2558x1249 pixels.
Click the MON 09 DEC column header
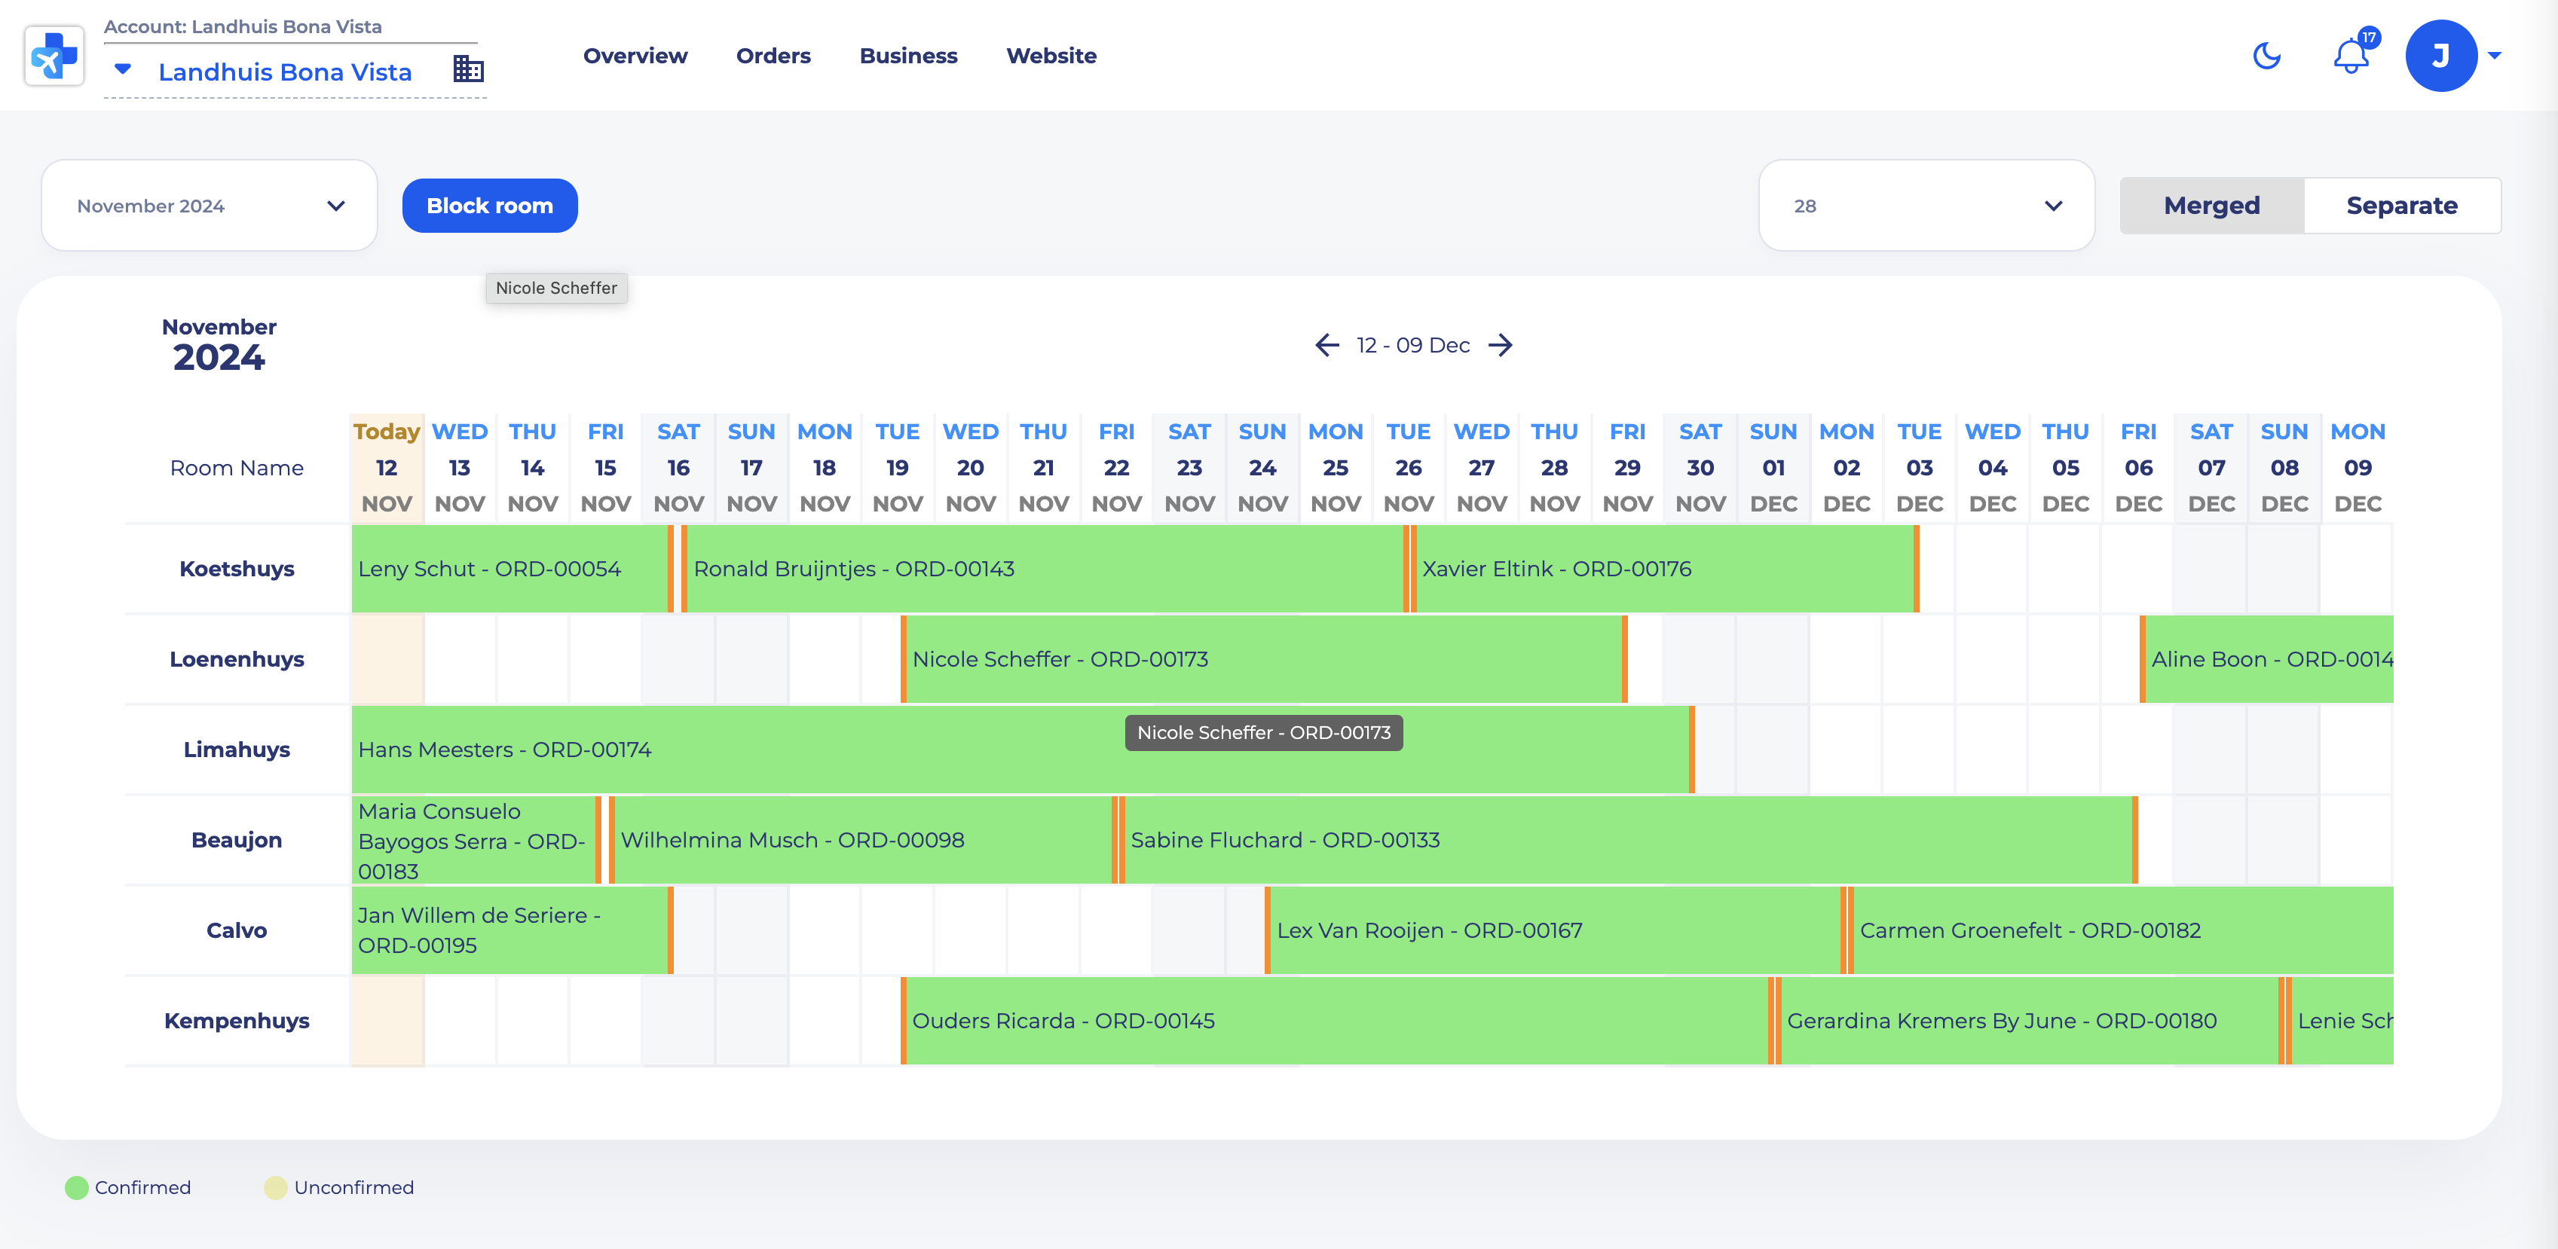tap(2358, 466)
